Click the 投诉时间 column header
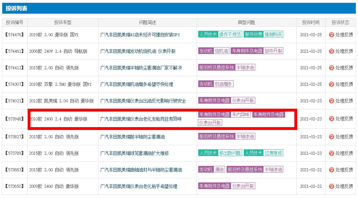358x198 pixels. click(311, 22)
